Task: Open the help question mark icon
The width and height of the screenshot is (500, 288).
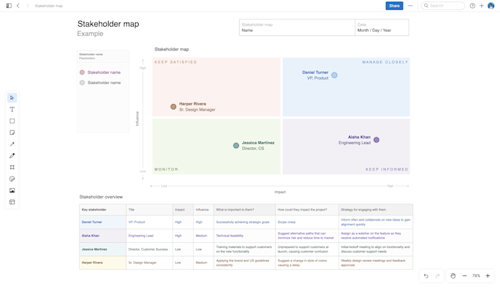Action: click(472, 6)
